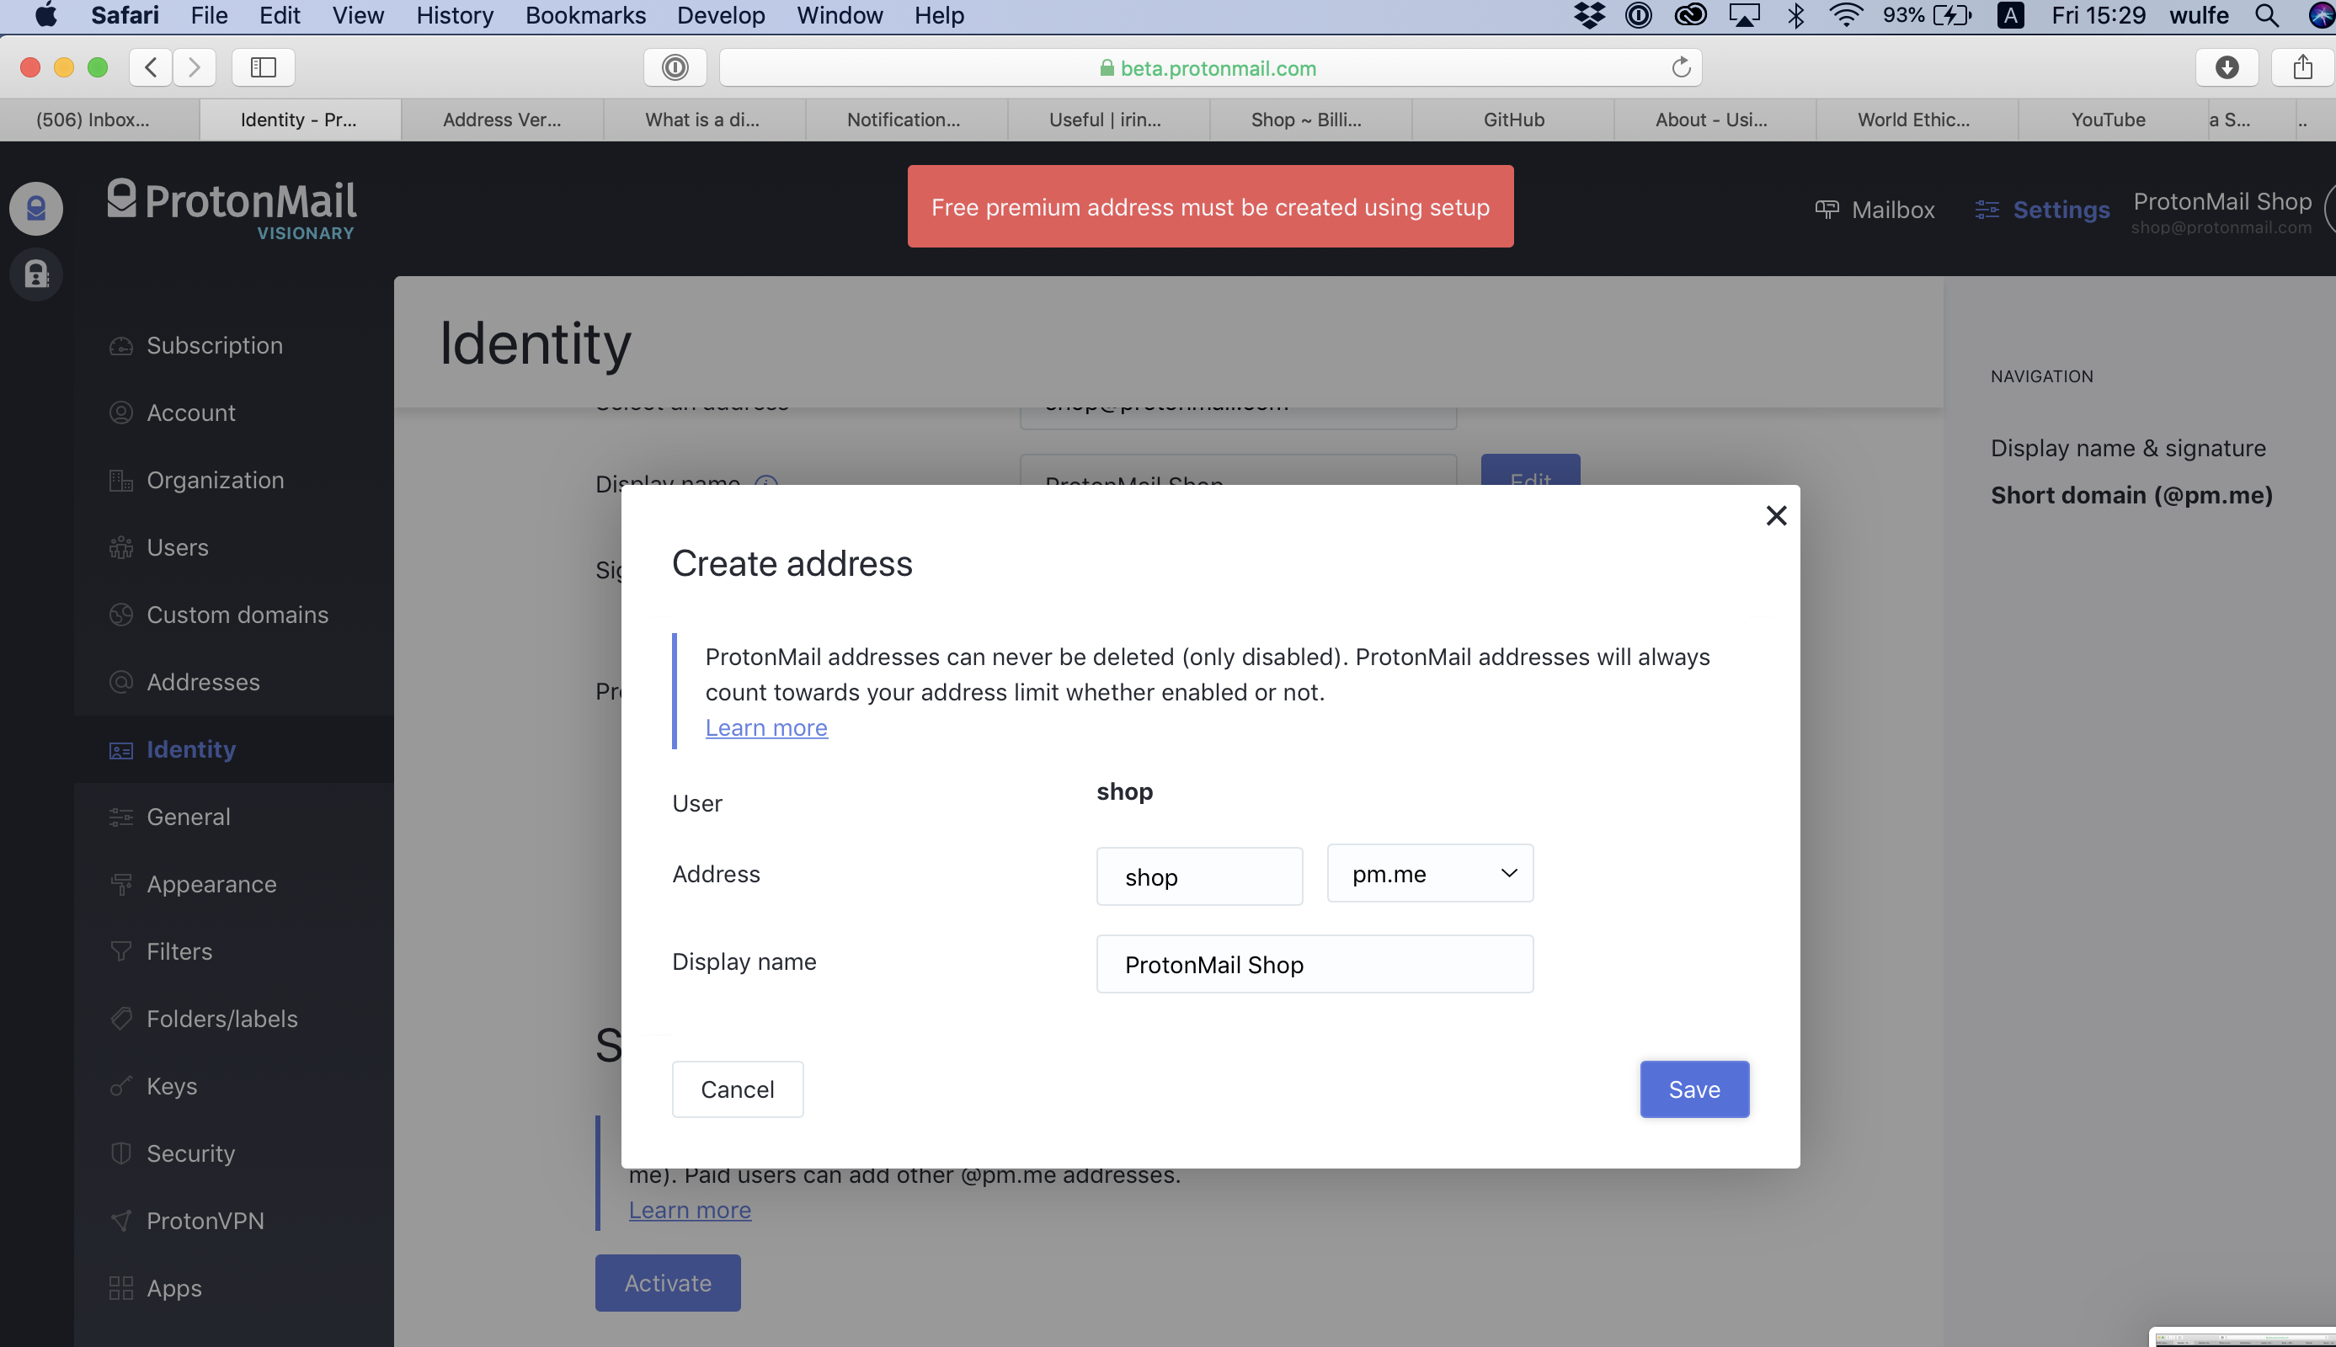The height and width of the screenshot is (1347, 2336).
Task: Click the Mailbox icon at top right
Action: point(1827,209)
